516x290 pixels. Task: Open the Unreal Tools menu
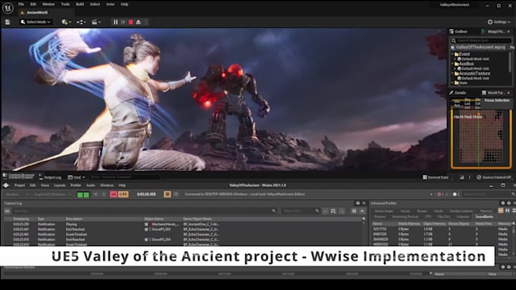(x=65, y=5)
